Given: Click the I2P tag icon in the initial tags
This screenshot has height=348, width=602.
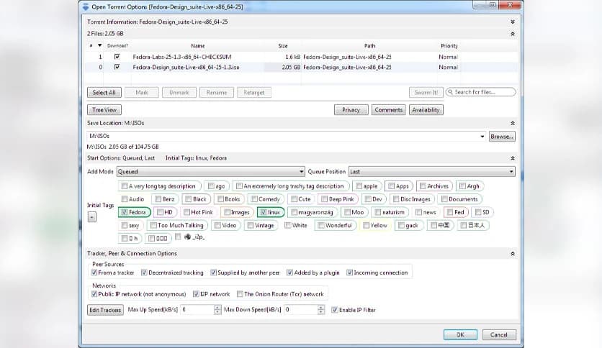Looking at the screenshot, I should click(187, 237).
